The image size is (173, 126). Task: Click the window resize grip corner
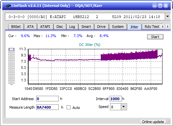pos(169,122)
